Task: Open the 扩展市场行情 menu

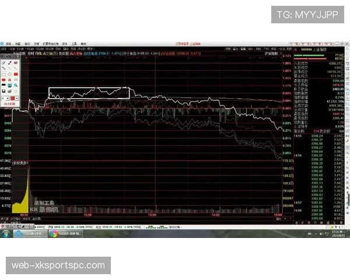Action: [50, 44]
